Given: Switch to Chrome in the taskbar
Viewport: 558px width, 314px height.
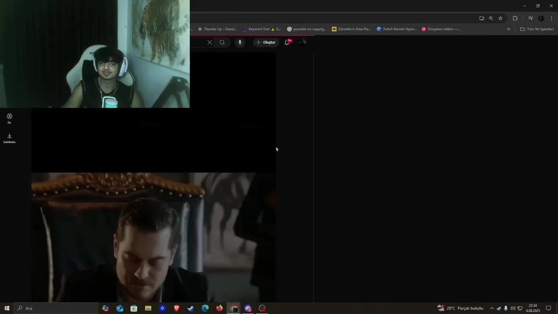Looking at the screenshot, I should click(234, 308).
